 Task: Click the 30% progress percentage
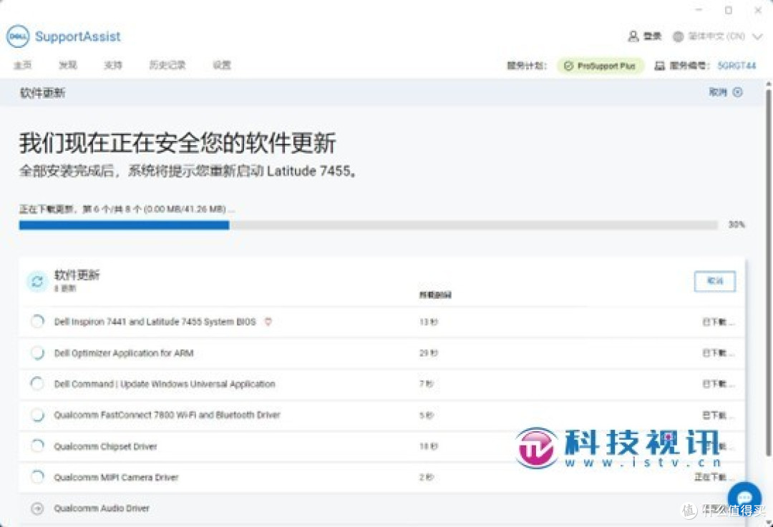click(736, 225)
